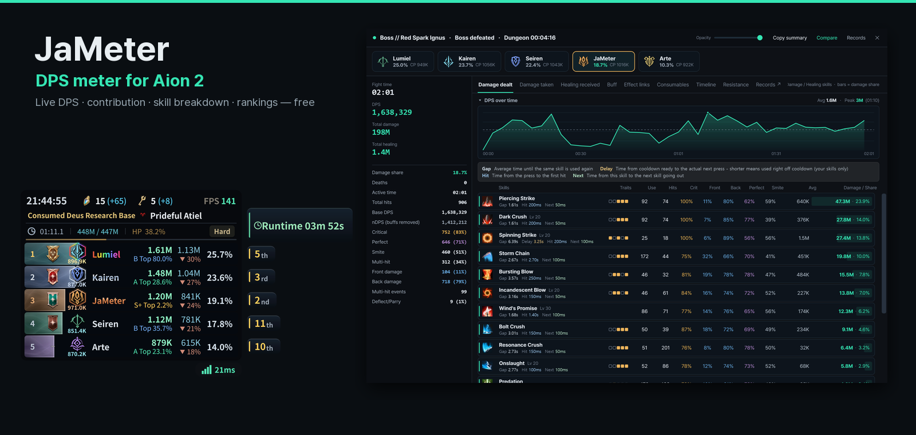Select the Arte player card
916x435 pixels.
click(669, 61)
